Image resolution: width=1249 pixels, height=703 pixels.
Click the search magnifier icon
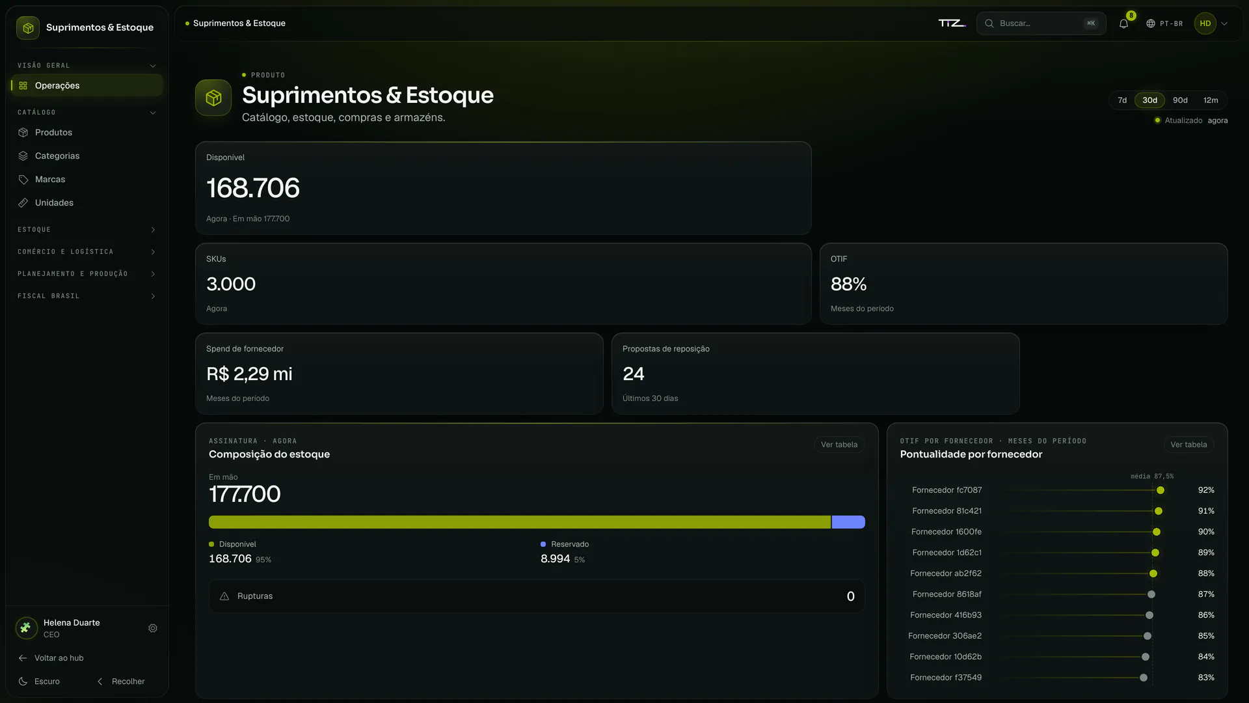(x=989, y=23)
